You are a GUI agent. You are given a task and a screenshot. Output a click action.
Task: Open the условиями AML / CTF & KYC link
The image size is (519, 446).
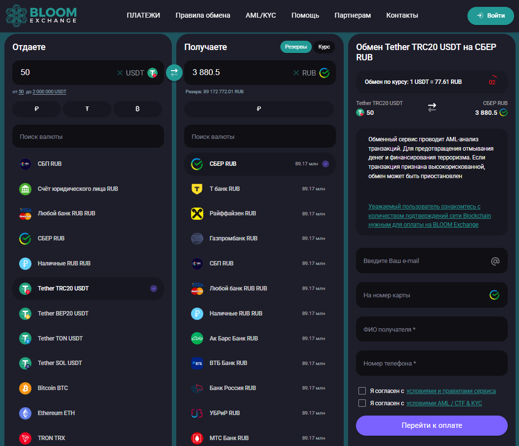pos(444,403)
